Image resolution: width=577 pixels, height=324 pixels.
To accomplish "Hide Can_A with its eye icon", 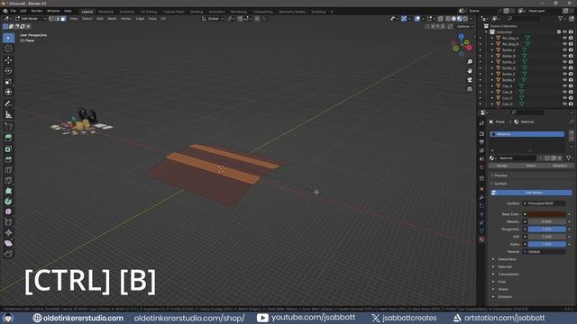I will 564,86.
